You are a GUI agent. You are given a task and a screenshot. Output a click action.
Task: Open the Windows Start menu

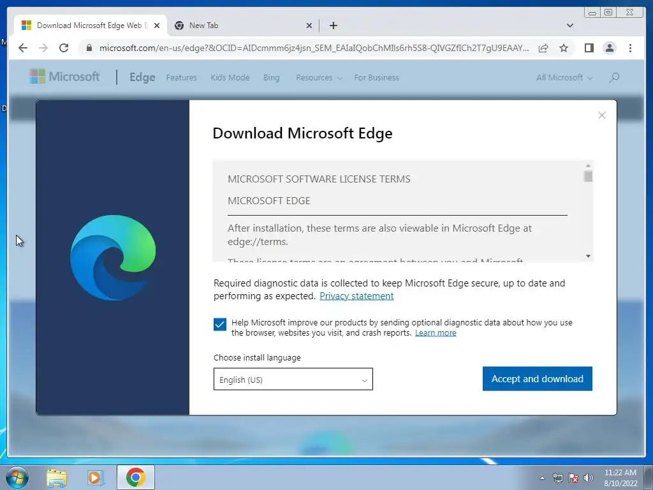(17, 477)
